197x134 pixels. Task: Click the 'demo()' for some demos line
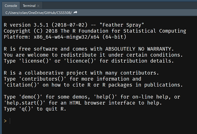92,97
